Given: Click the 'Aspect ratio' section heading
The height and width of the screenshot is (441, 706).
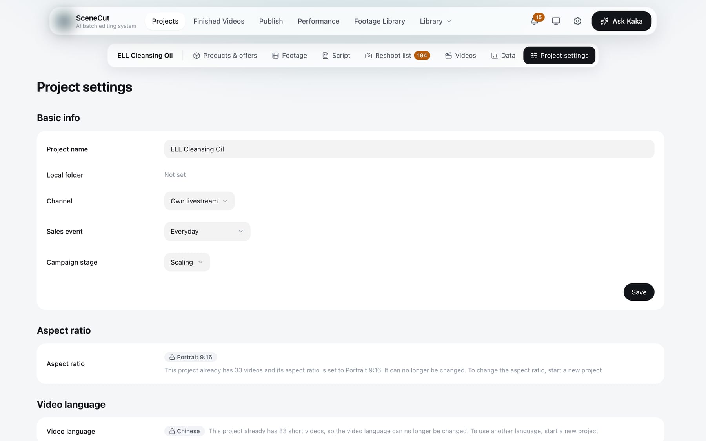Looking at the screenshot, I should (64, 330).
